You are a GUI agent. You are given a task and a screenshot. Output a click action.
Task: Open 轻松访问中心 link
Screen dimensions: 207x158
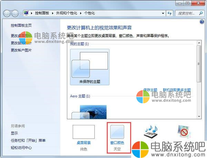[21, 148]
